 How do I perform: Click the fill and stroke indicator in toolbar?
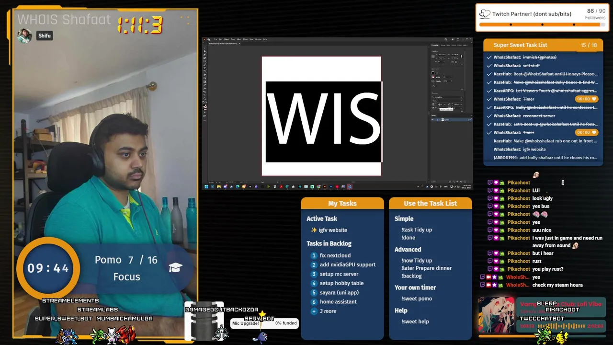[x=205, y=106]
